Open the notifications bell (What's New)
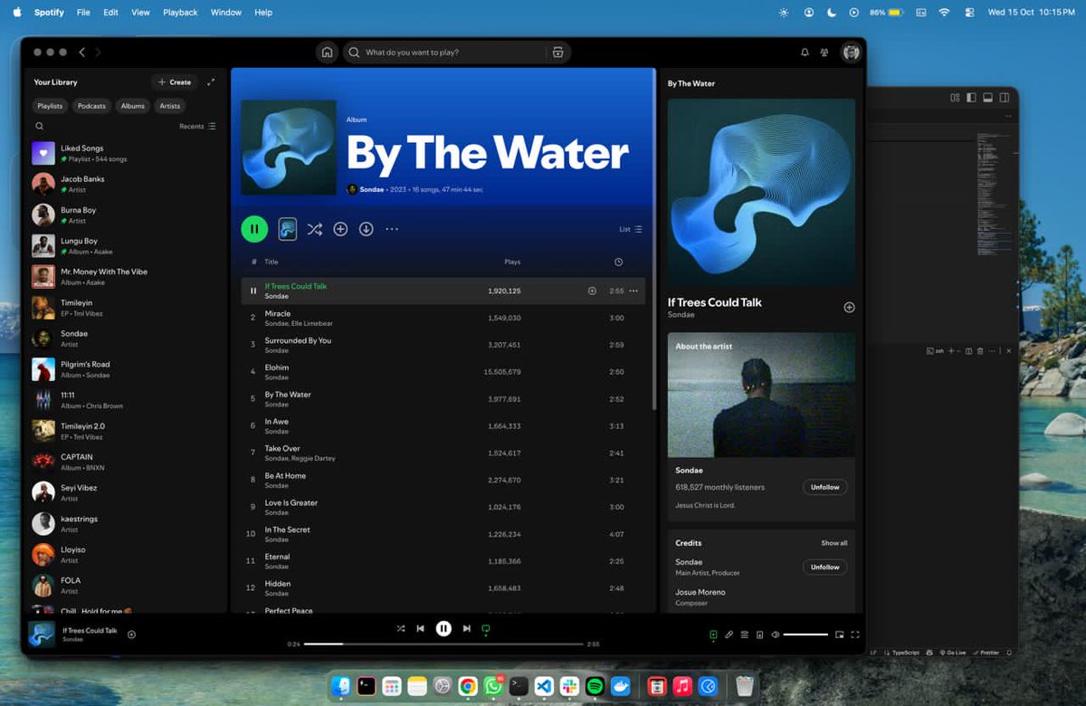 pos(805,52)
